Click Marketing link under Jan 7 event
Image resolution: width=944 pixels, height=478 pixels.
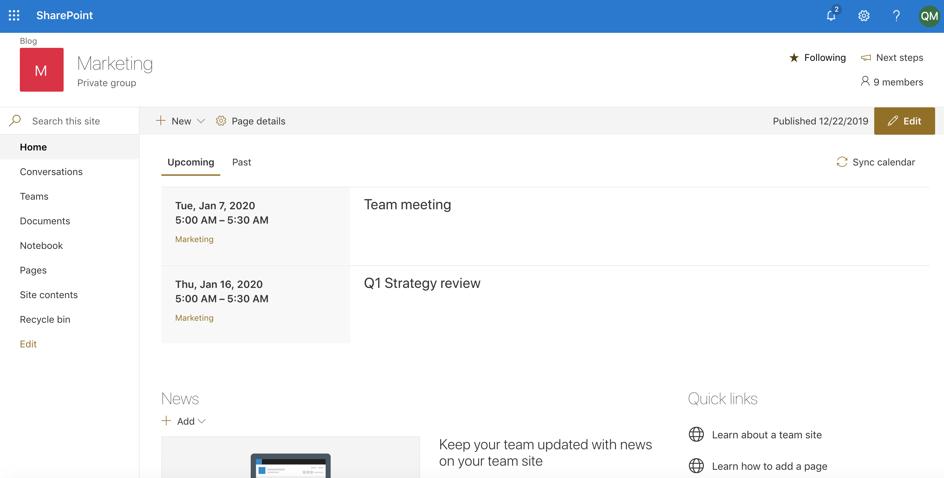coord(194,239)
